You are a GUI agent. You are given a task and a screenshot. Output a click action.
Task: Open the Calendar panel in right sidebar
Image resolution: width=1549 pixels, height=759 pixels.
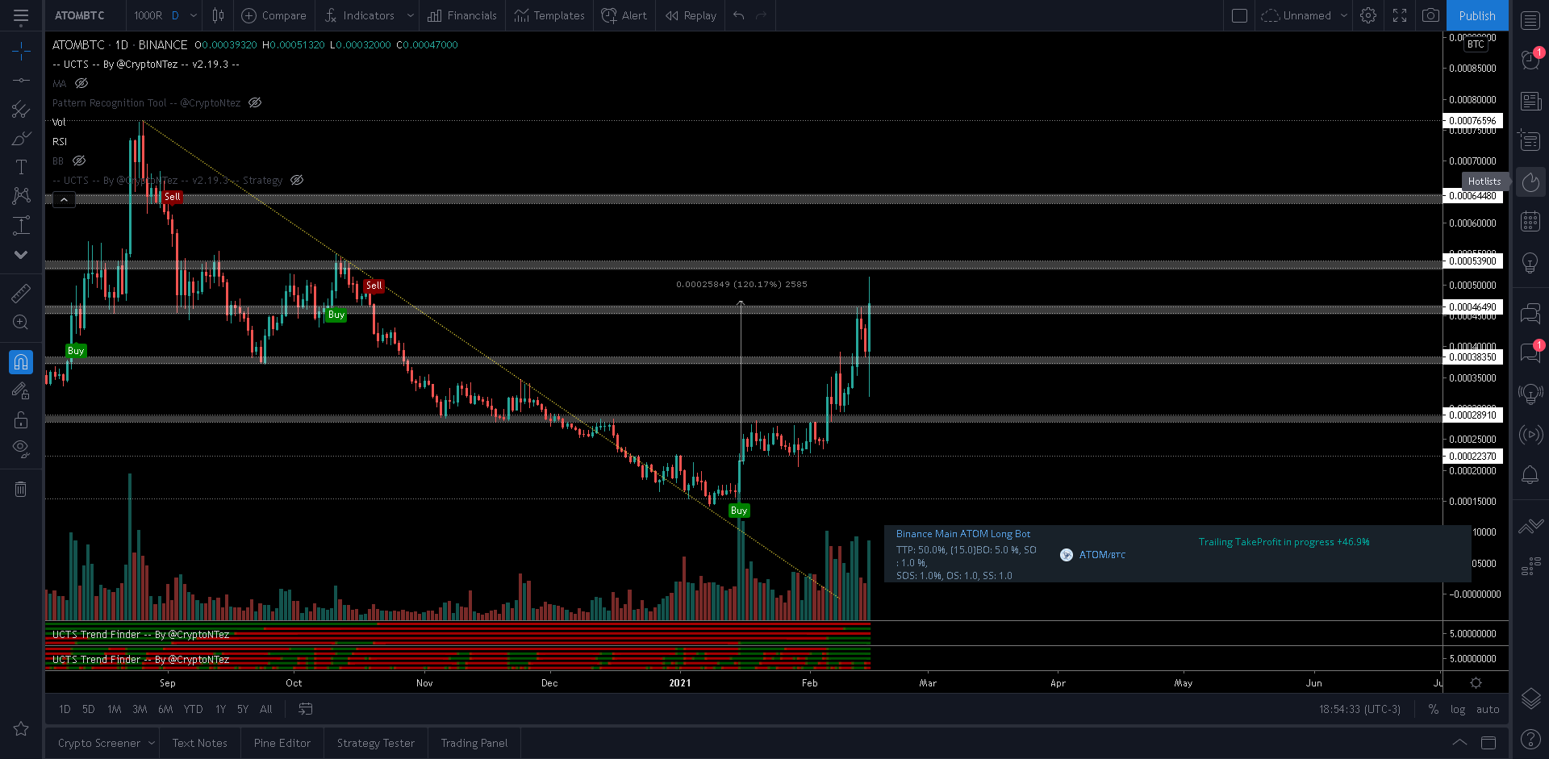pyautogui.click(x=1530, y=221)
